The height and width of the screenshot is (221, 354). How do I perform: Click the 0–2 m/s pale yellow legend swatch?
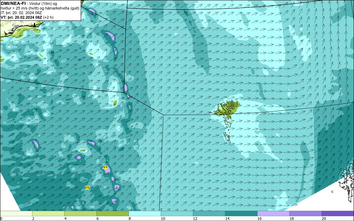click(16, 213)
